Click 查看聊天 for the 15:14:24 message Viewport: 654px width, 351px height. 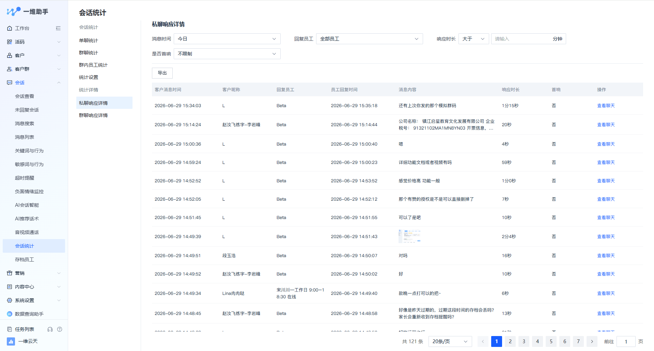(x=606, y=125)
